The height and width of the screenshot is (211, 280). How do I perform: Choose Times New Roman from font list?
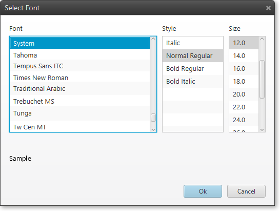(x=80, y=77)
